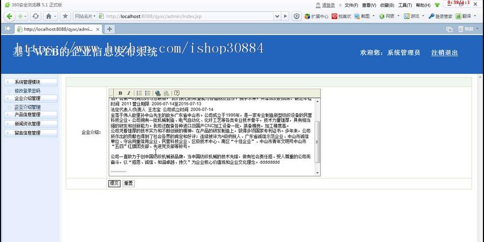Toggle sidebar with tab bar left arrow icon
The image size is (484, 242).
[8, 28]
